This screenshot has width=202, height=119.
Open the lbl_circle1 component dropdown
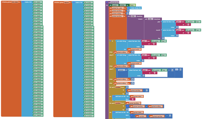(x=93, y=2)
